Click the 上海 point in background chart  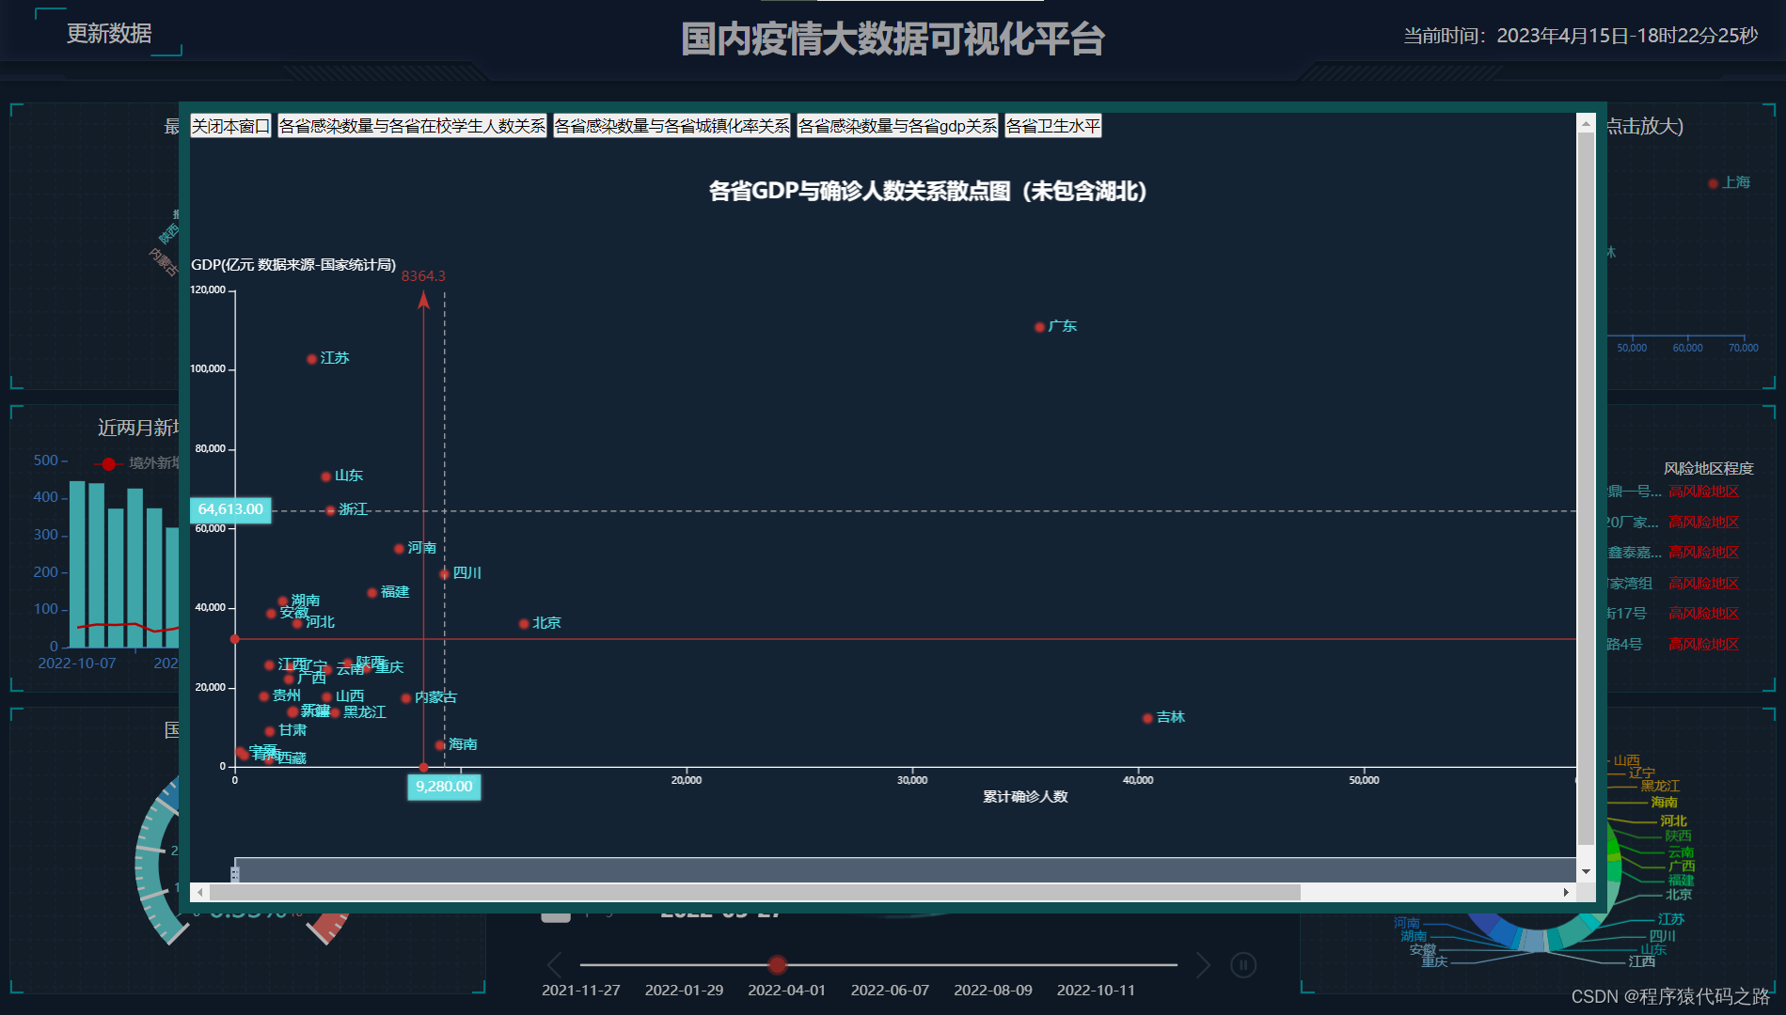click(x=1714, y=183)
